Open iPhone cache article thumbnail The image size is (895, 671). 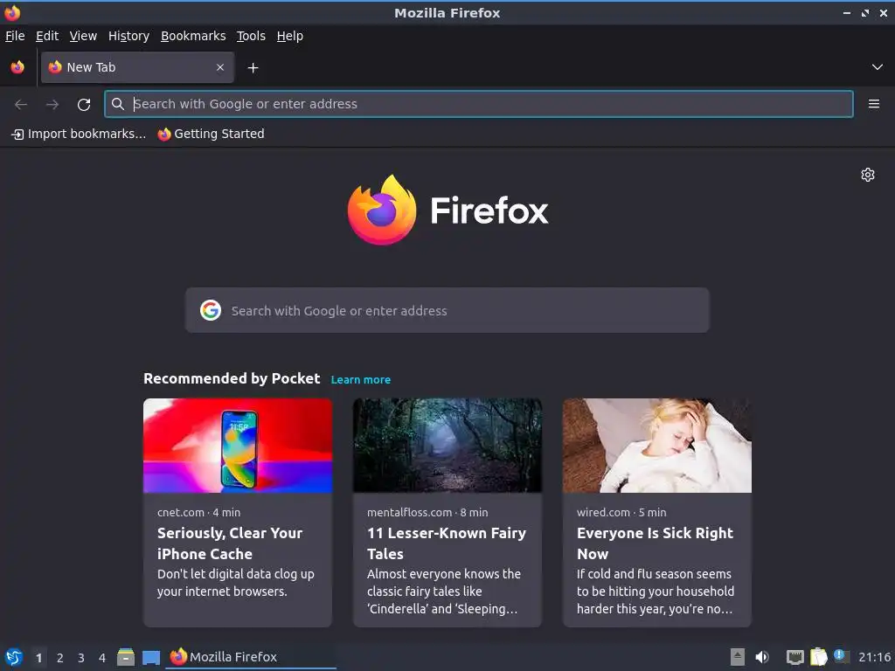coord(238,446)
